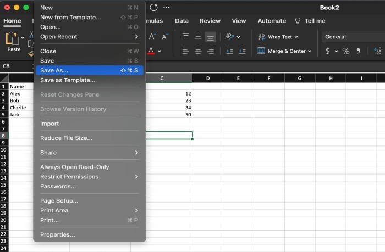This screenshot has width=385, height=252.
Task: Expand the Open Recent submenu
Action: click(x=89, y=37)
